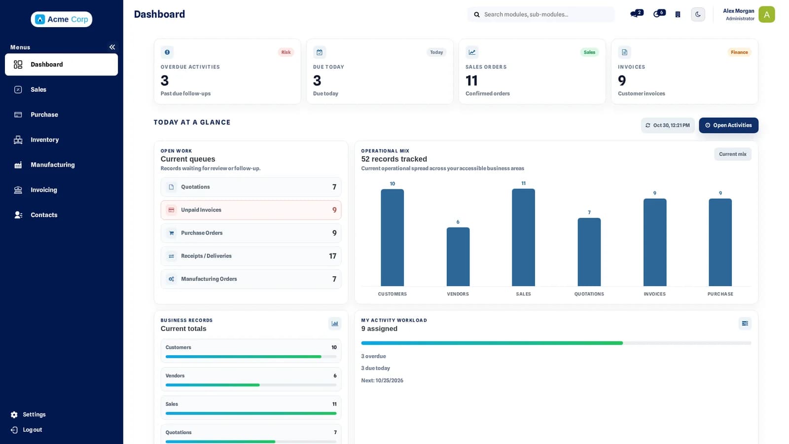
Task: Click the Due Today calendar icon
Action: 320,52
